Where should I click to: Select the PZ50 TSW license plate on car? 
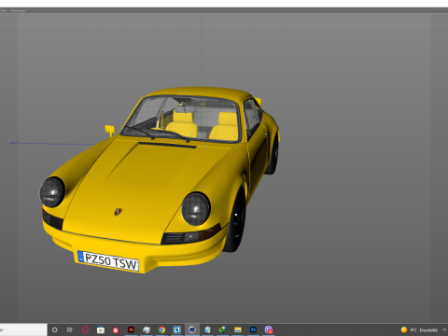(107, 261)
